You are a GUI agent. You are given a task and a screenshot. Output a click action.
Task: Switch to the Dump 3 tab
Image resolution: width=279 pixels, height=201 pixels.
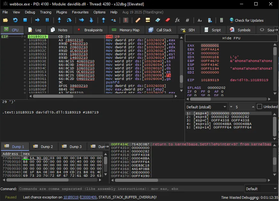coord(72,147)
